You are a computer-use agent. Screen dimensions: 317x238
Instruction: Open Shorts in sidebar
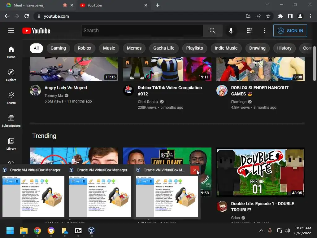pyautogui.click(x=11, y=98)
